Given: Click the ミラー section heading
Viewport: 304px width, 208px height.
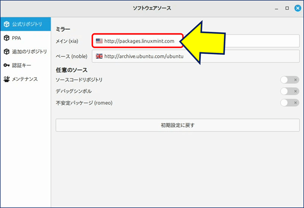Looking at the screenshot, I should 63,29.
